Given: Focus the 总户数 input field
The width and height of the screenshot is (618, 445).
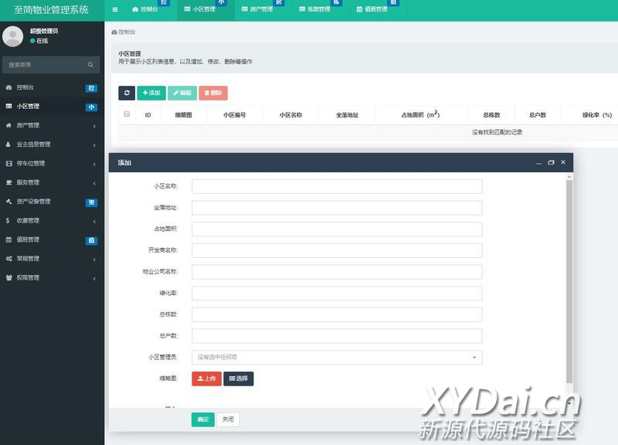Looking at the screenshot, I should (x=337, y=336).
